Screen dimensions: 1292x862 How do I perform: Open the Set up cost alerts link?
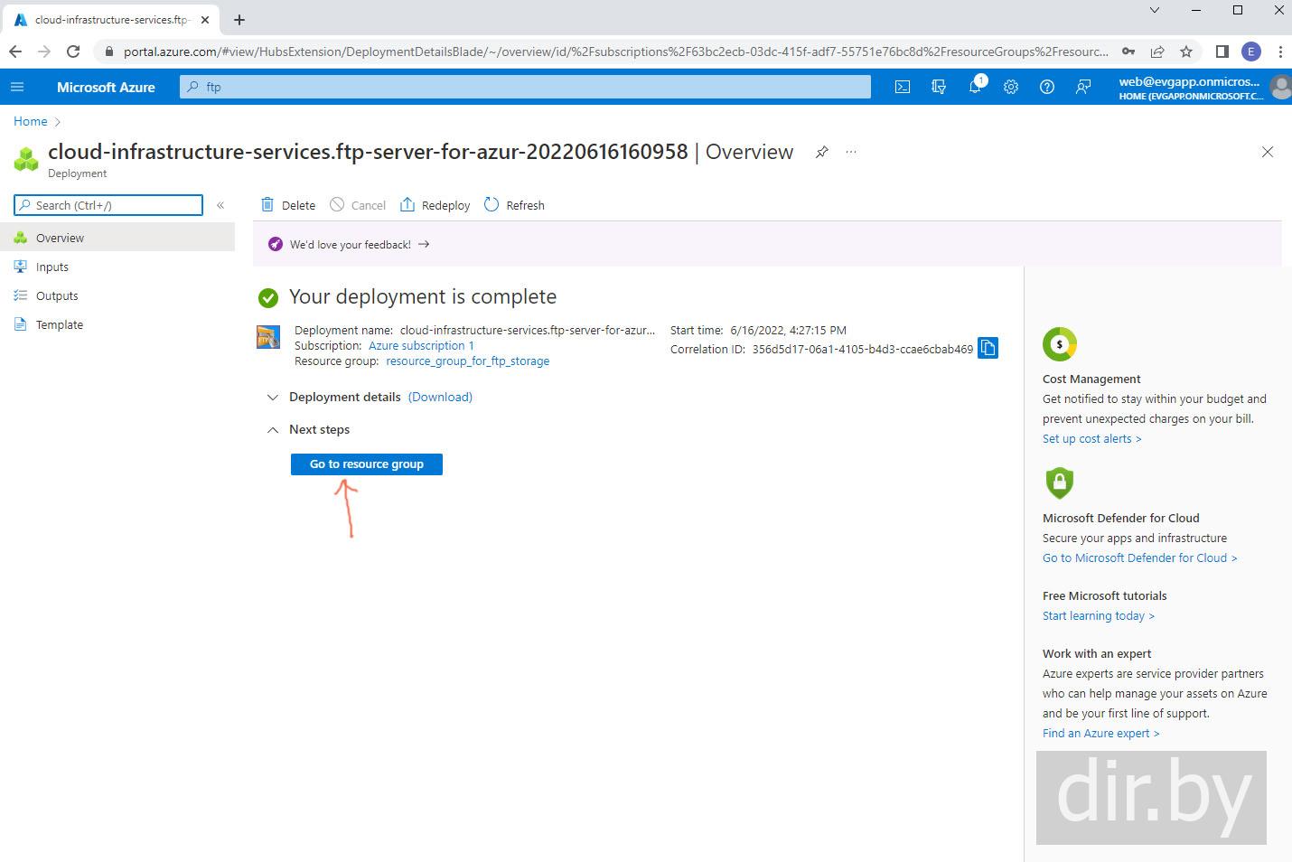1091,439
